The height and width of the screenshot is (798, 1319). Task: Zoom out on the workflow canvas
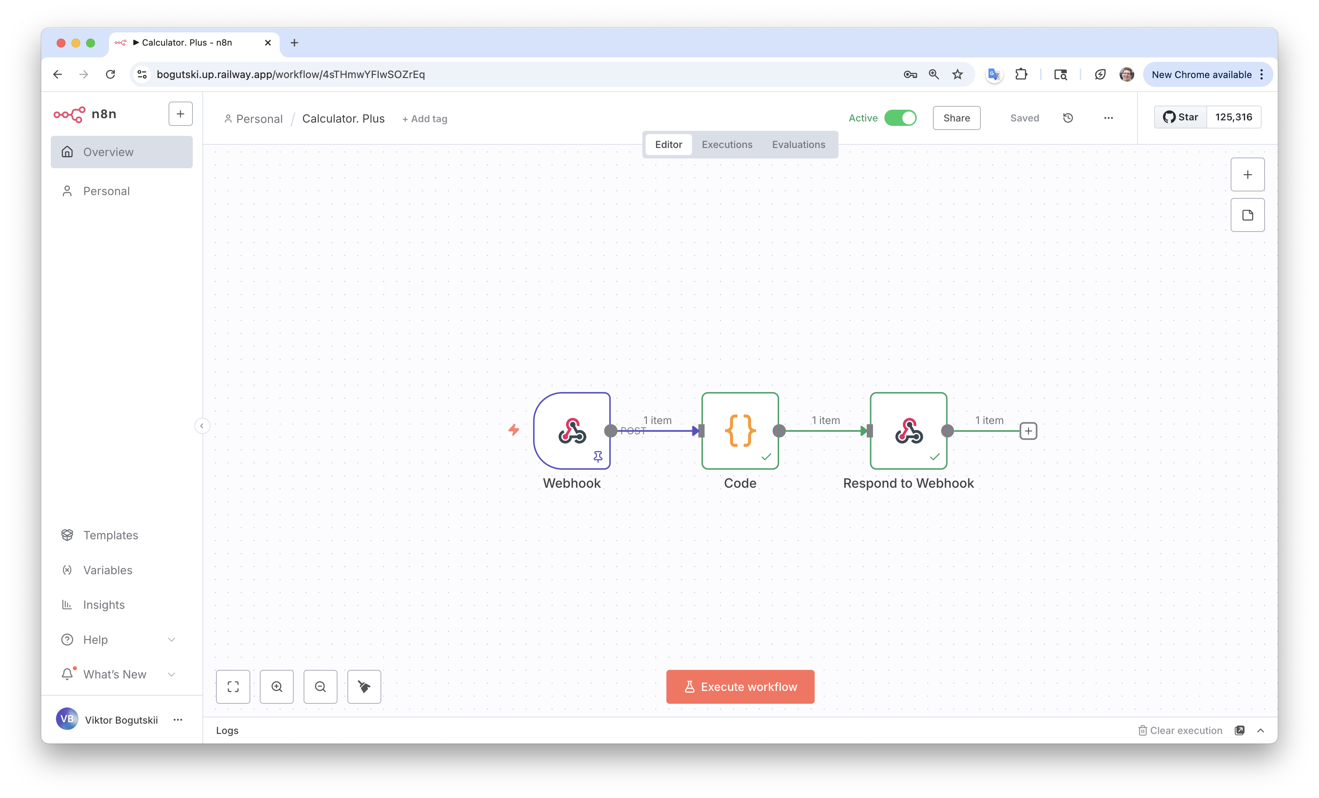[x=320, y=686]
